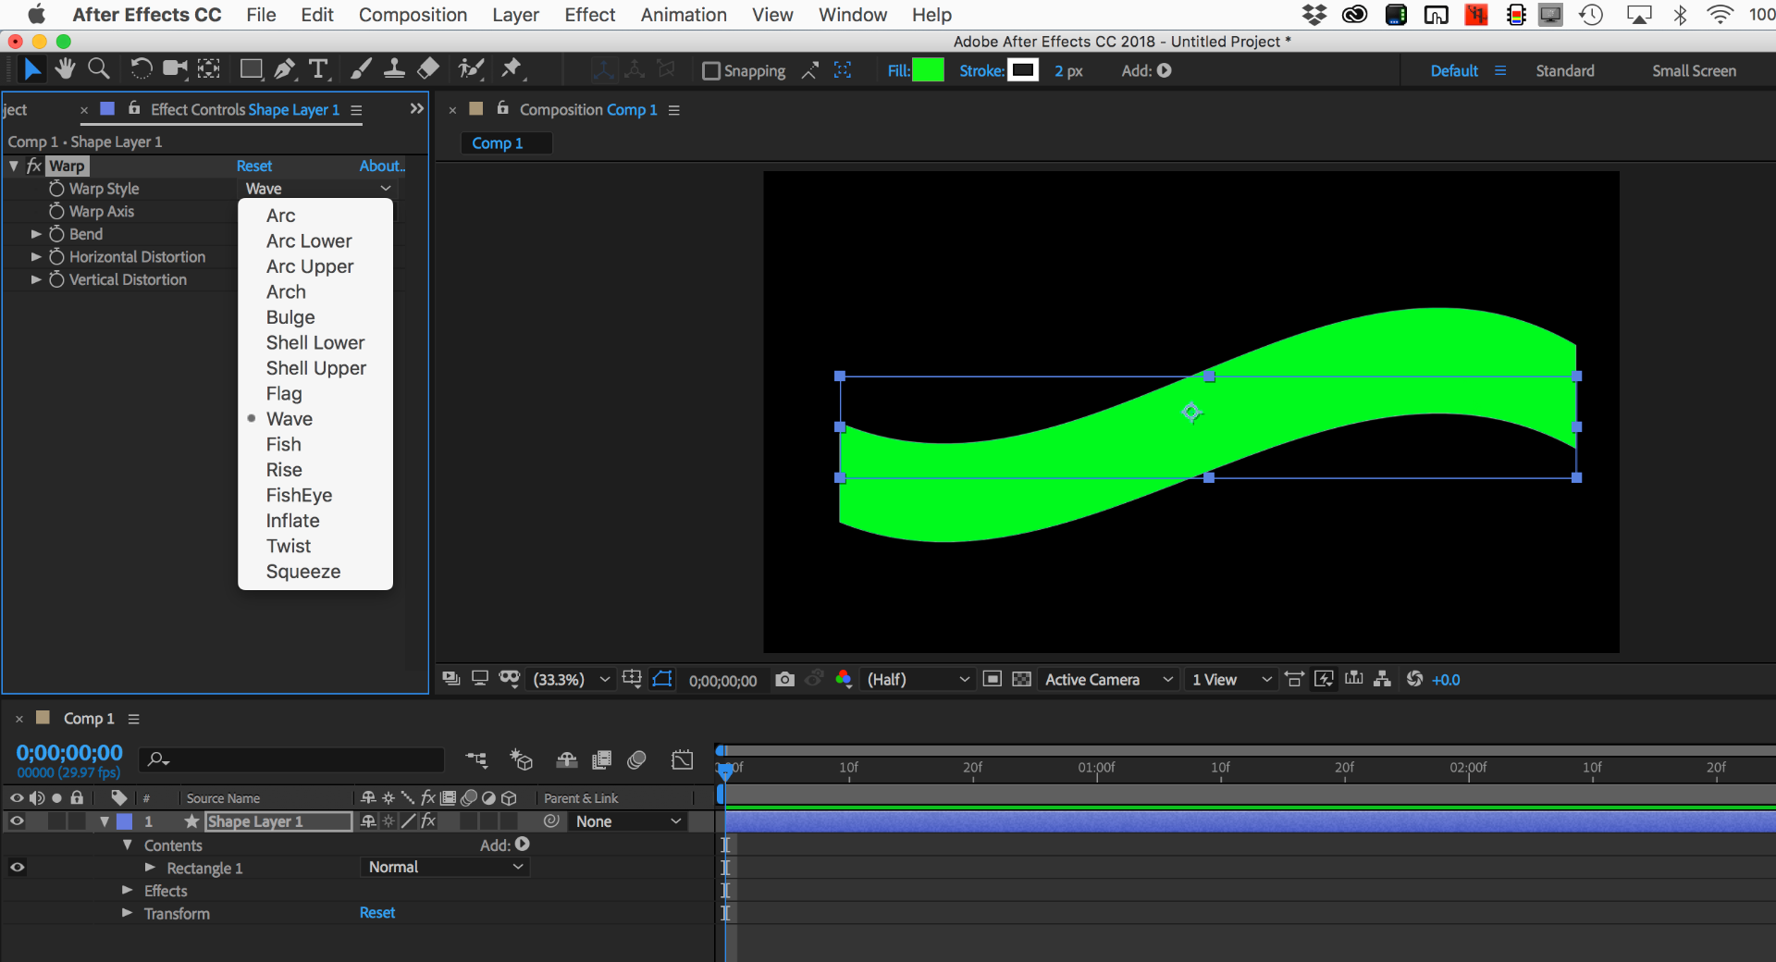Enable Frame Blending for timeline layers

(x=601, y=760)
